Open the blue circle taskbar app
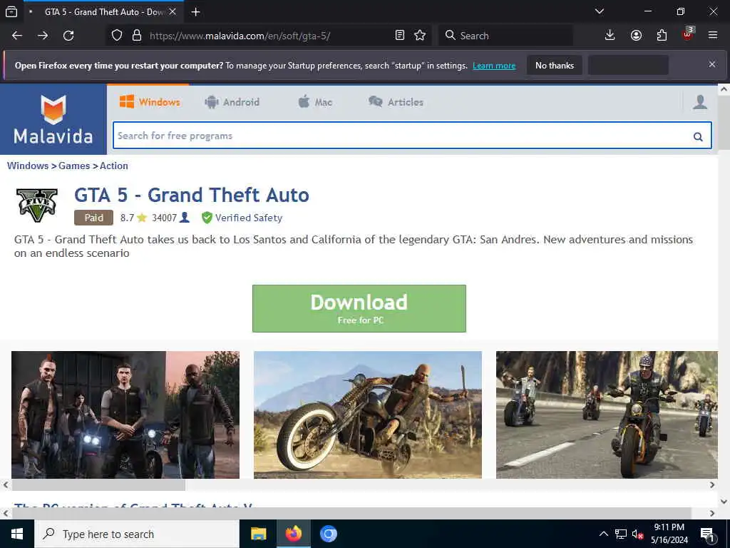Screen dimensions: 730x548 [x=328, y=534]
